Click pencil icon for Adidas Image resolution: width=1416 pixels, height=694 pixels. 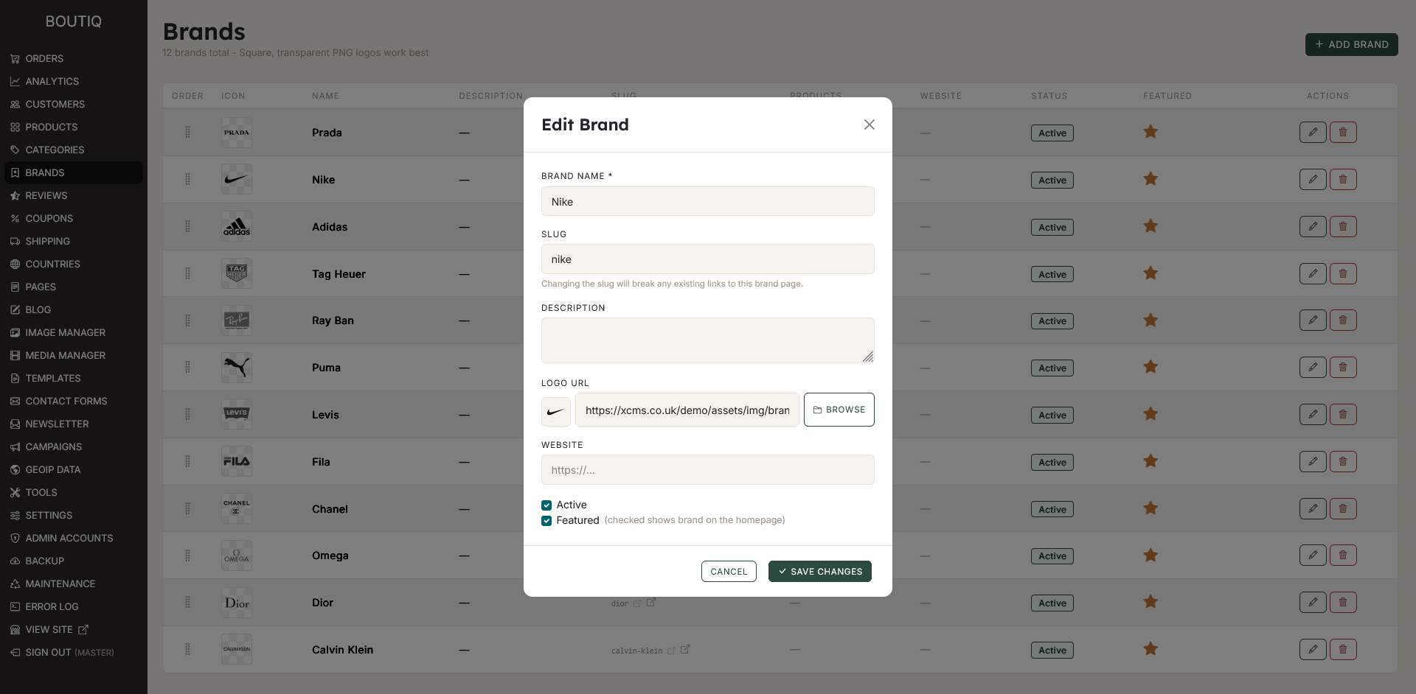(x=1313, y=227)
